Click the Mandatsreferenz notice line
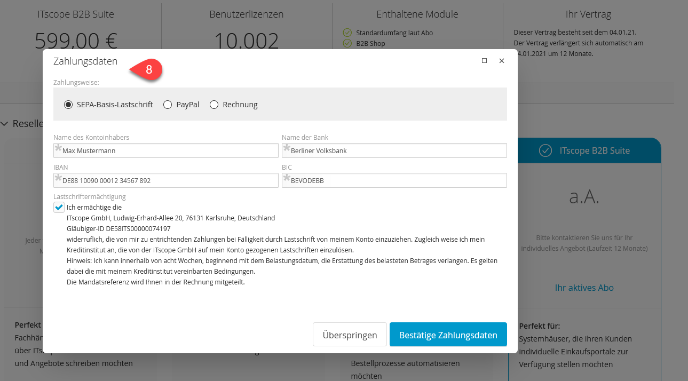 coord(155,282)
